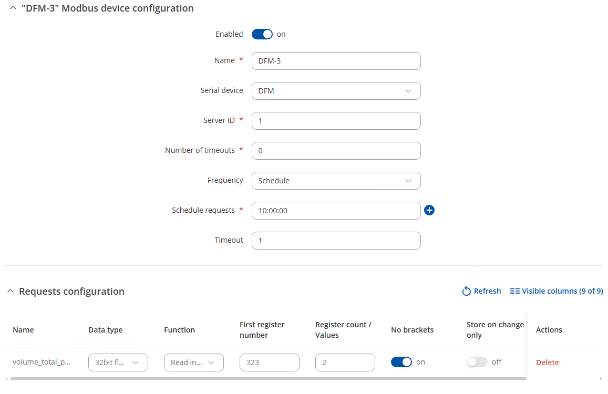The image size is (608, 394).
Task: Click the Visible columns grid icon
Action: point(515,291)
